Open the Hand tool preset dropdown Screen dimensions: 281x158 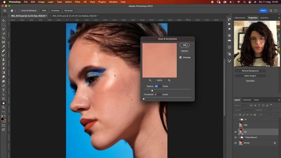15,11
